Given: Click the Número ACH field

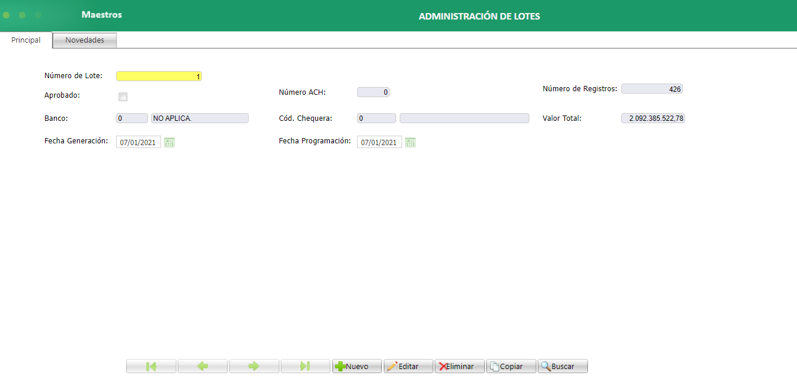Looking at the screenshot, I should pyautogui.click(x=373, y=92).
